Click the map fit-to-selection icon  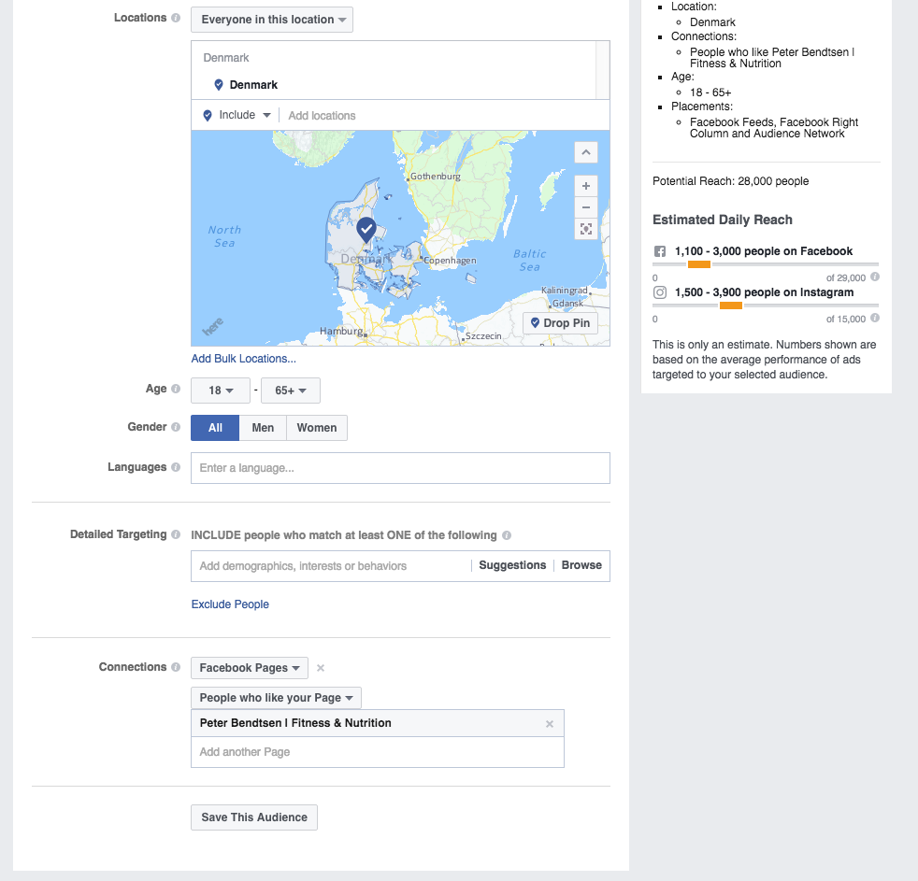(586, 229)
